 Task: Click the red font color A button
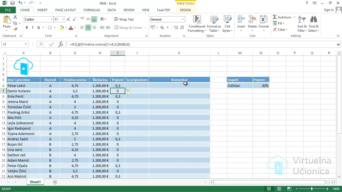pyautogui.click(x=71, y=28)
